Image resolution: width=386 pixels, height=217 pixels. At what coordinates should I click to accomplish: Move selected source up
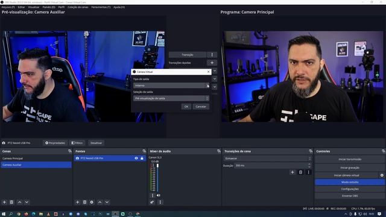[100, 202]
